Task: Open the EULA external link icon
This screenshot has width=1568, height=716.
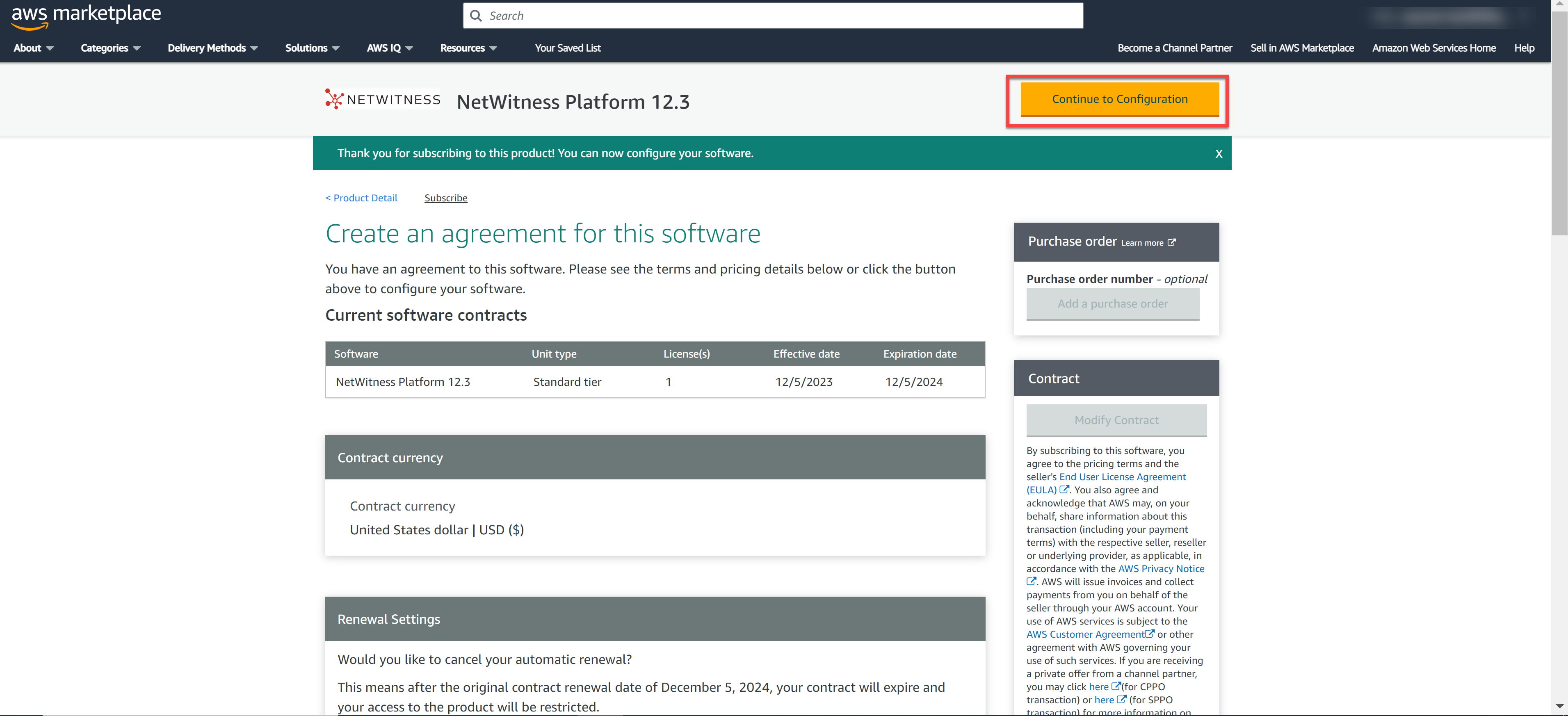Action: [x=1064, y=490]
